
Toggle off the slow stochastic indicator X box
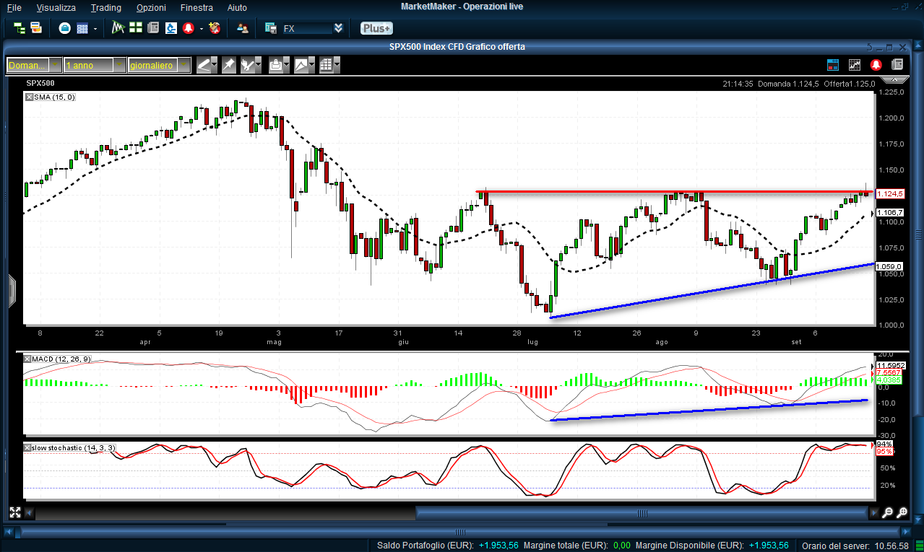(x=28, y=448)
